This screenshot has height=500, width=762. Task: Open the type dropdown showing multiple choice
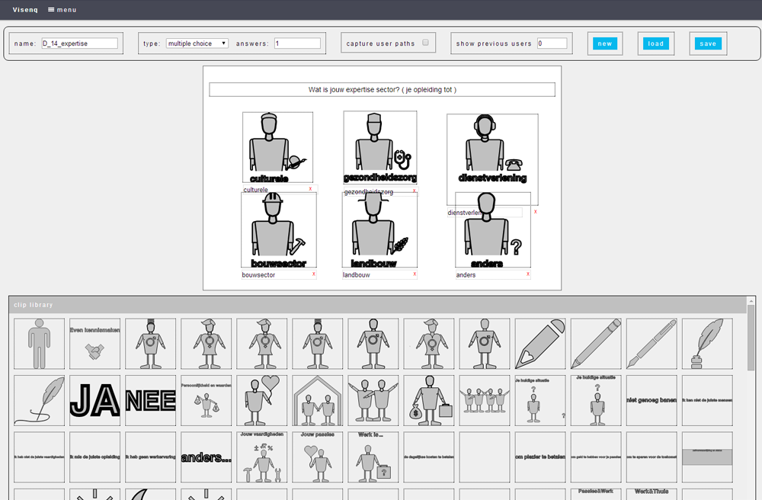[x=197, y=43]
